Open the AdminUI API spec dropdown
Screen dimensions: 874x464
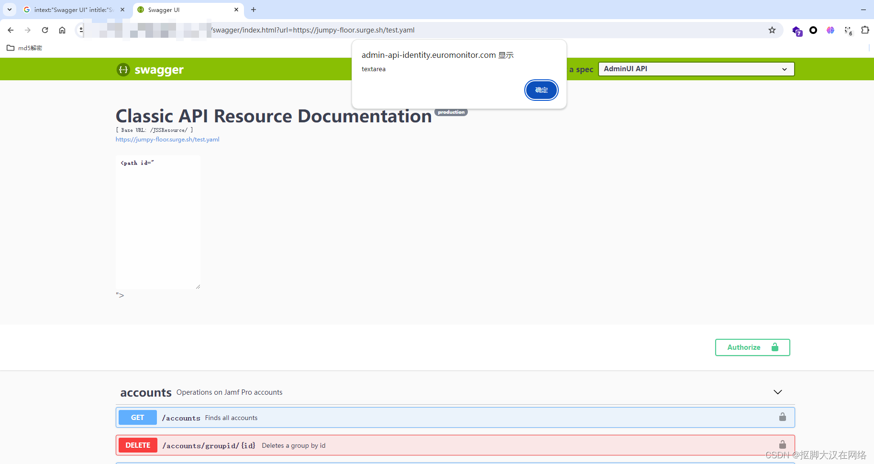696,69
